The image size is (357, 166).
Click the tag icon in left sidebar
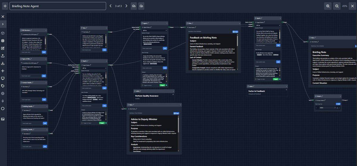(x=3, y=86)
